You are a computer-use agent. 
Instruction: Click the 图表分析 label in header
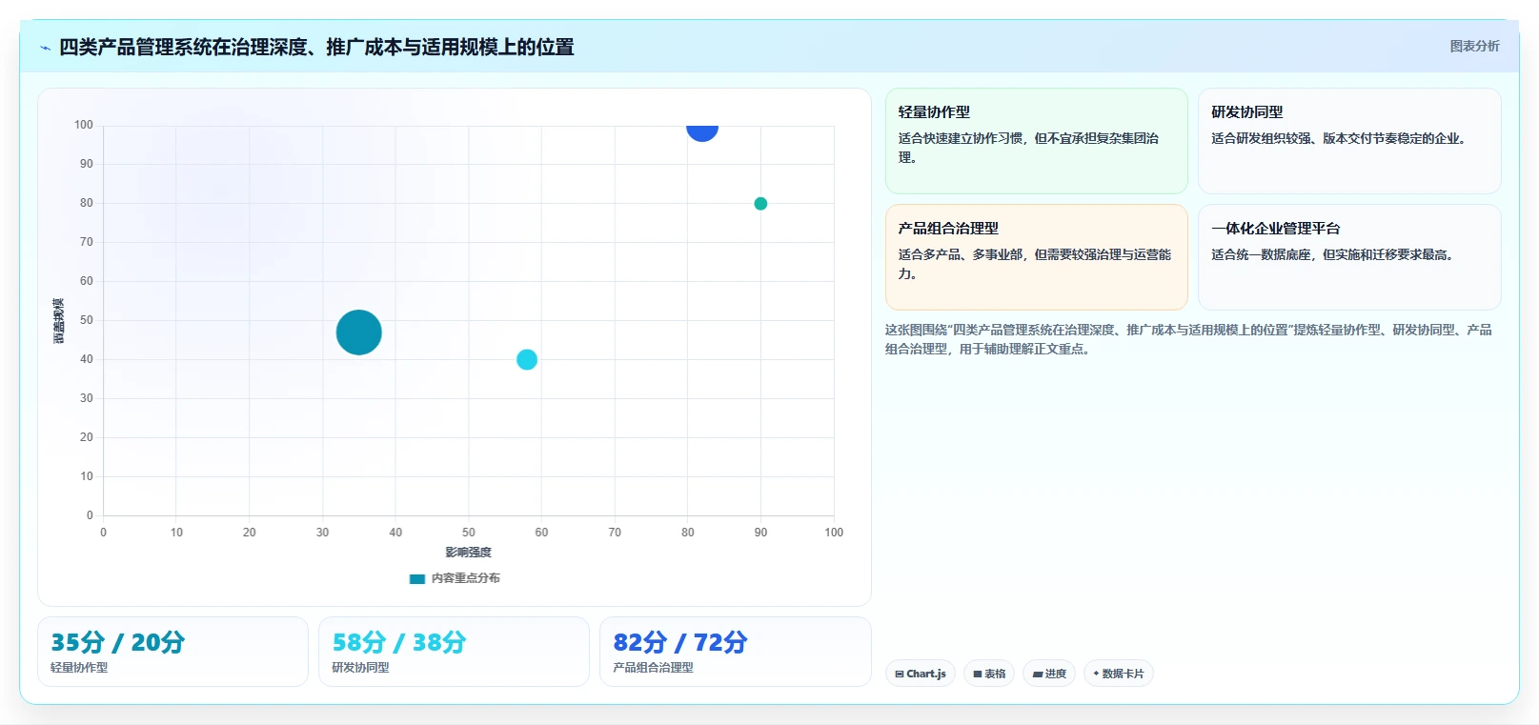point(1474,46)
